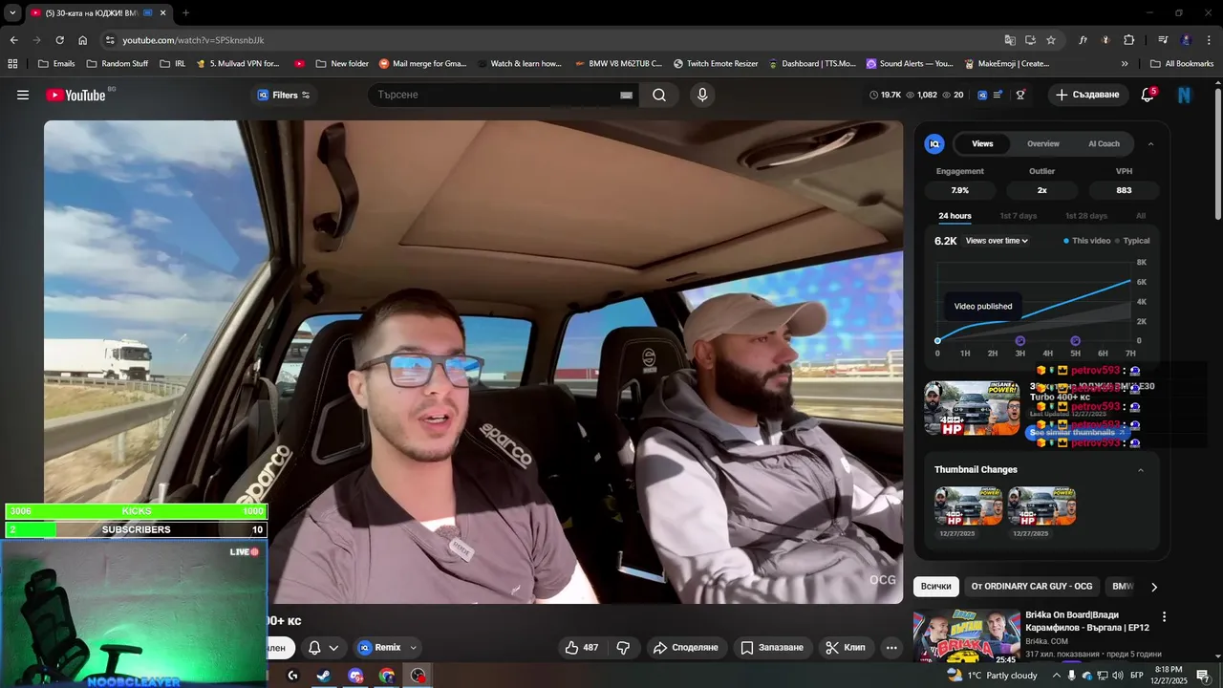The height and width of the screenshot is (688, 1223).
Task: Open Chrome from the taskbar
Action: [386, 676]
